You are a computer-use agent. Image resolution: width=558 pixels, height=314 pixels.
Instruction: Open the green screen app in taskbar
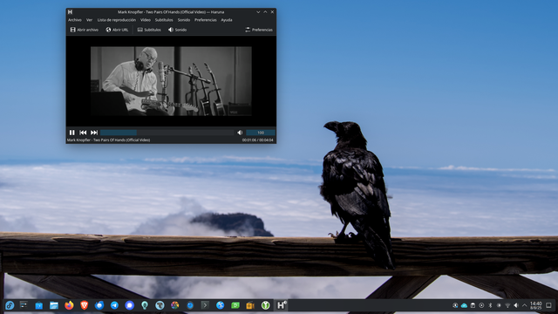(x=235, y=305)
